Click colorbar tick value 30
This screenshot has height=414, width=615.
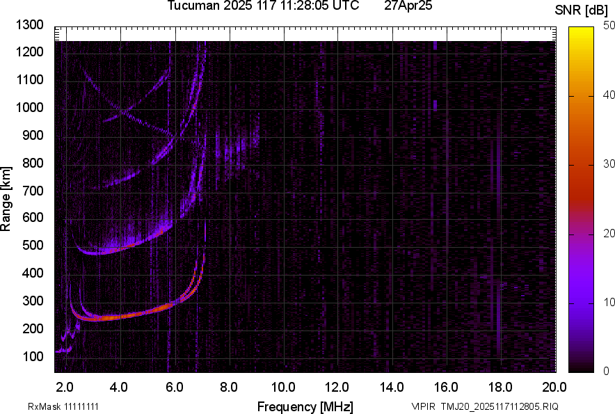[x=609, y=164]
